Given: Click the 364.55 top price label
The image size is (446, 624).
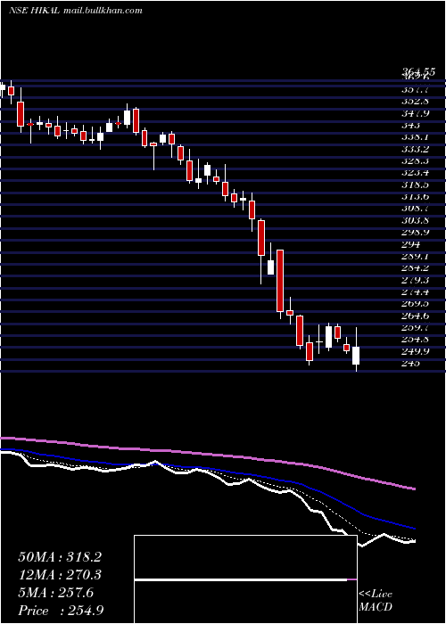Looking at the screenshot, I should click(x=417, y=72).
